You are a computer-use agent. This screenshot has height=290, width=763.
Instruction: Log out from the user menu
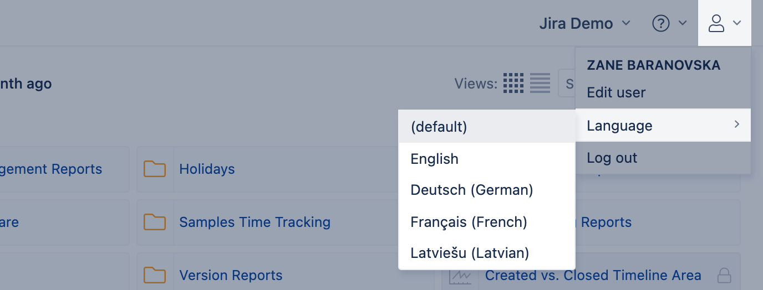pos(612,158)
